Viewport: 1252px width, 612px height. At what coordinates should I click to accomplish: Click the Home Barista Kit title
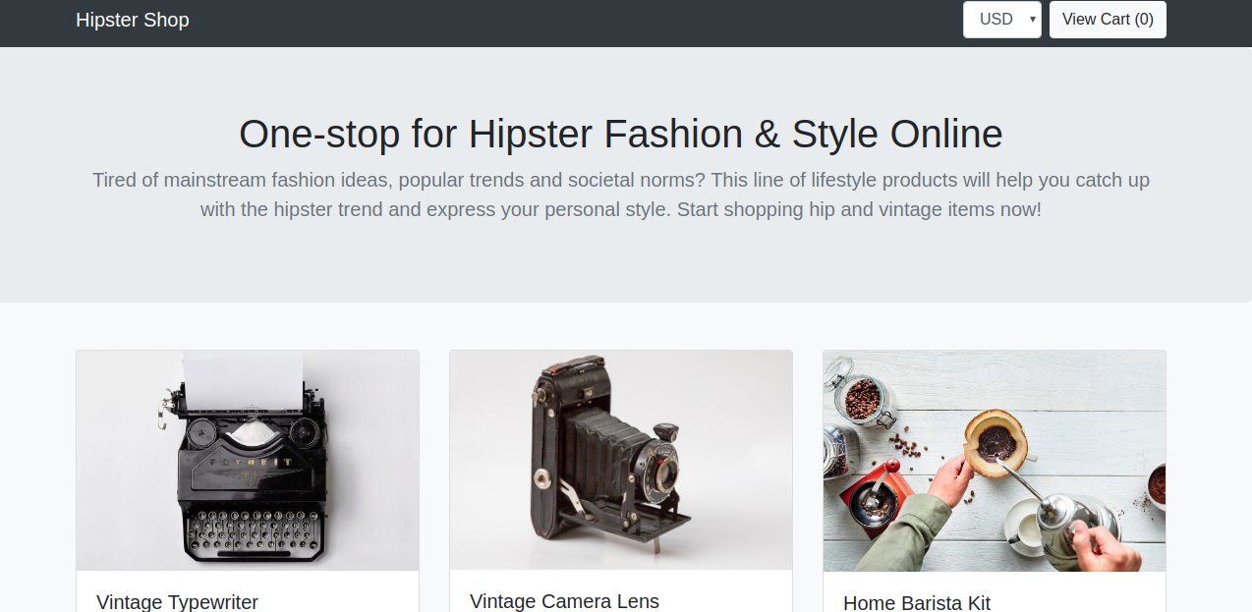[917, 602]
